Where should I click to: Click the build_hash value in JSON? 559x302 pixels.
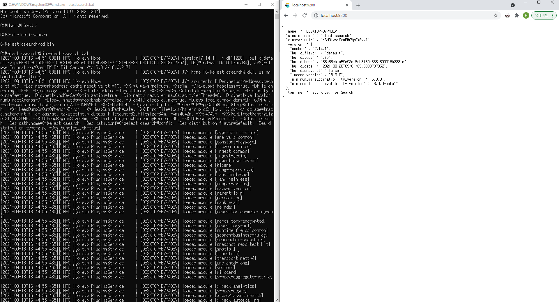coord(363,62)
